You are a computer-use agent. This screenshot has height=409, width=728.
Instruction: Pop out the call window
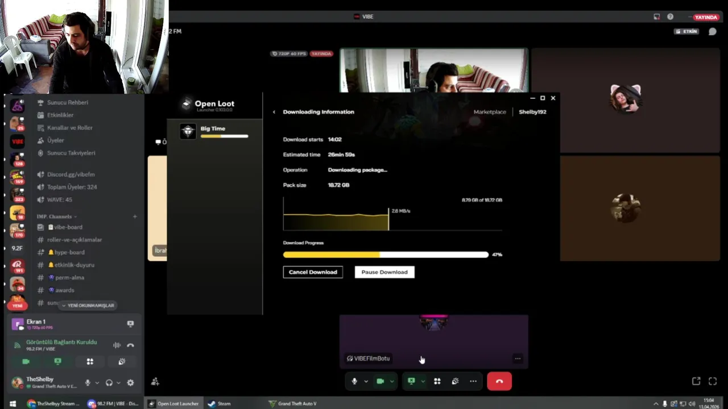point(696,381)
